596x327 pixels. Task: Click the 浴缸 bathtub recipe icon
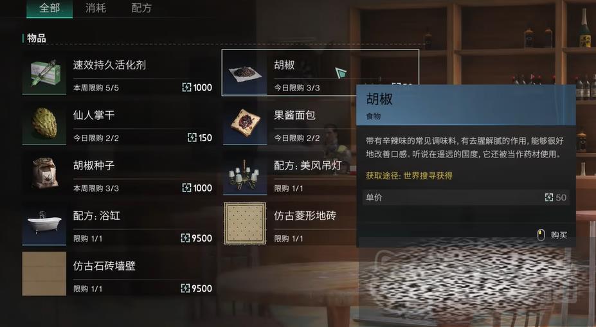coord(44,224)
